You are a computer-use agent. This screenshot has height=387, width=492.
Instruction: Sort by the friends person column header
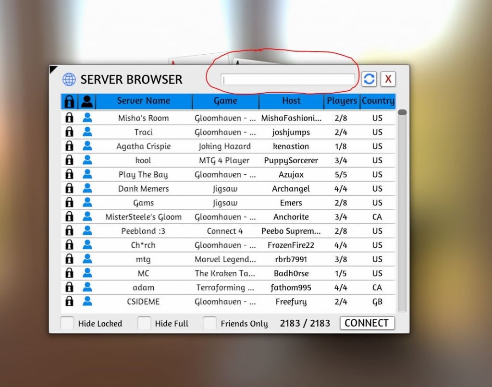87,101
